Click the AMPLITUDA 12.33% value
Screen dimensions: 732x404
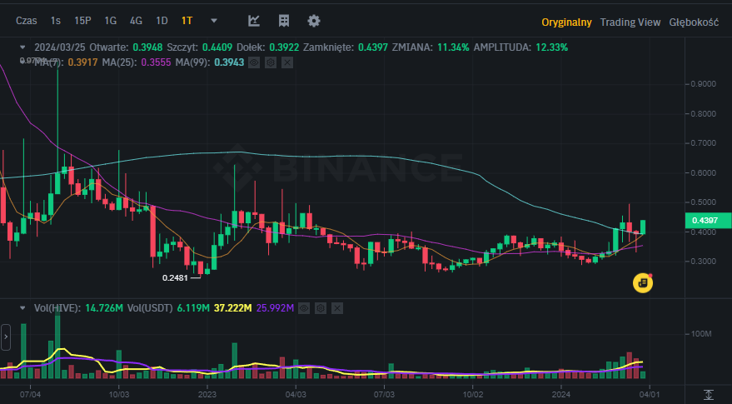pyautogui.click(x=552, y=47)
